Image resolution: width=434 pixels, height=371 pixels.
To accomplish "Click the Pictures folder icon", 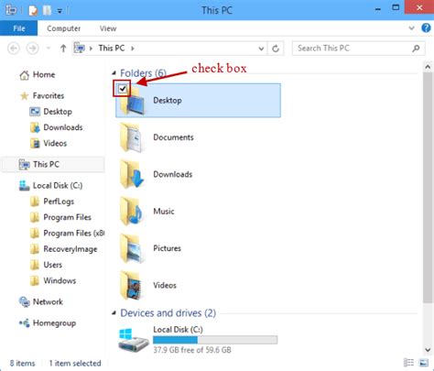I will [x=132, y=248].
